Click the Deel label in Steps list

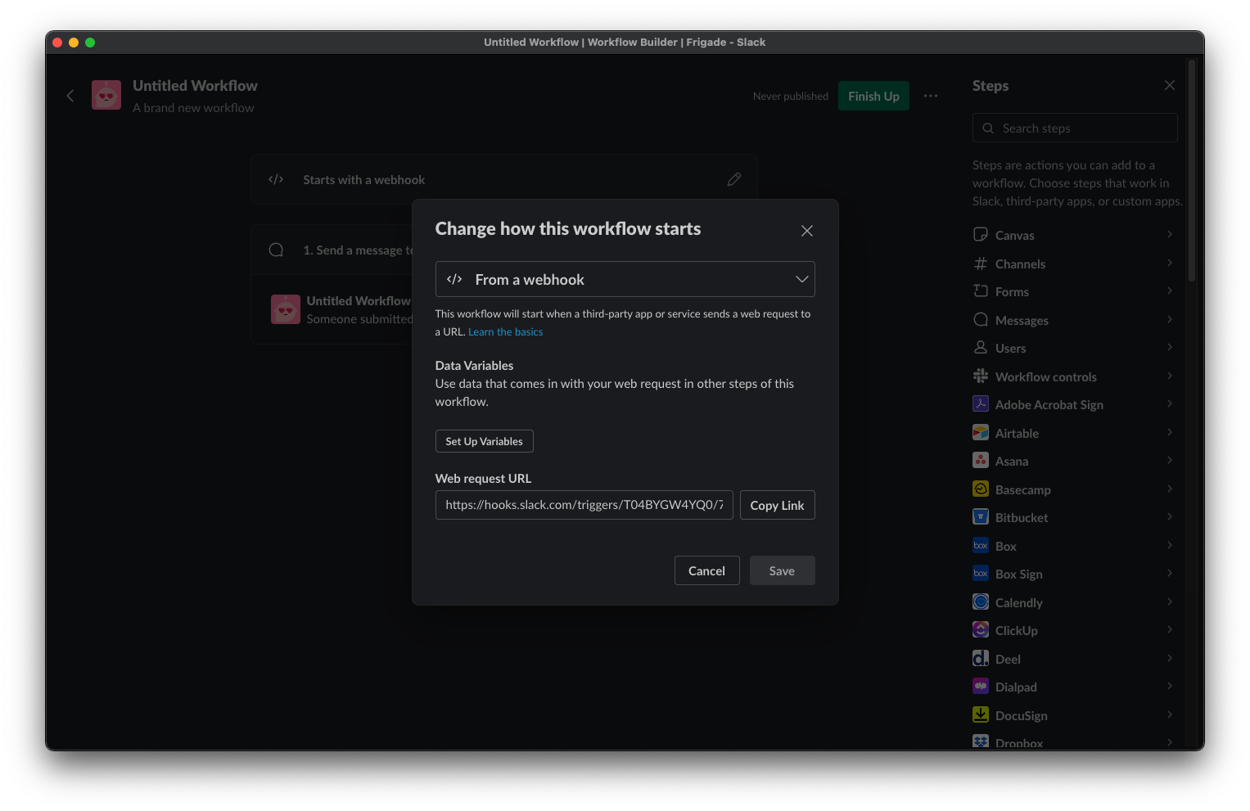coord(1008,659)
